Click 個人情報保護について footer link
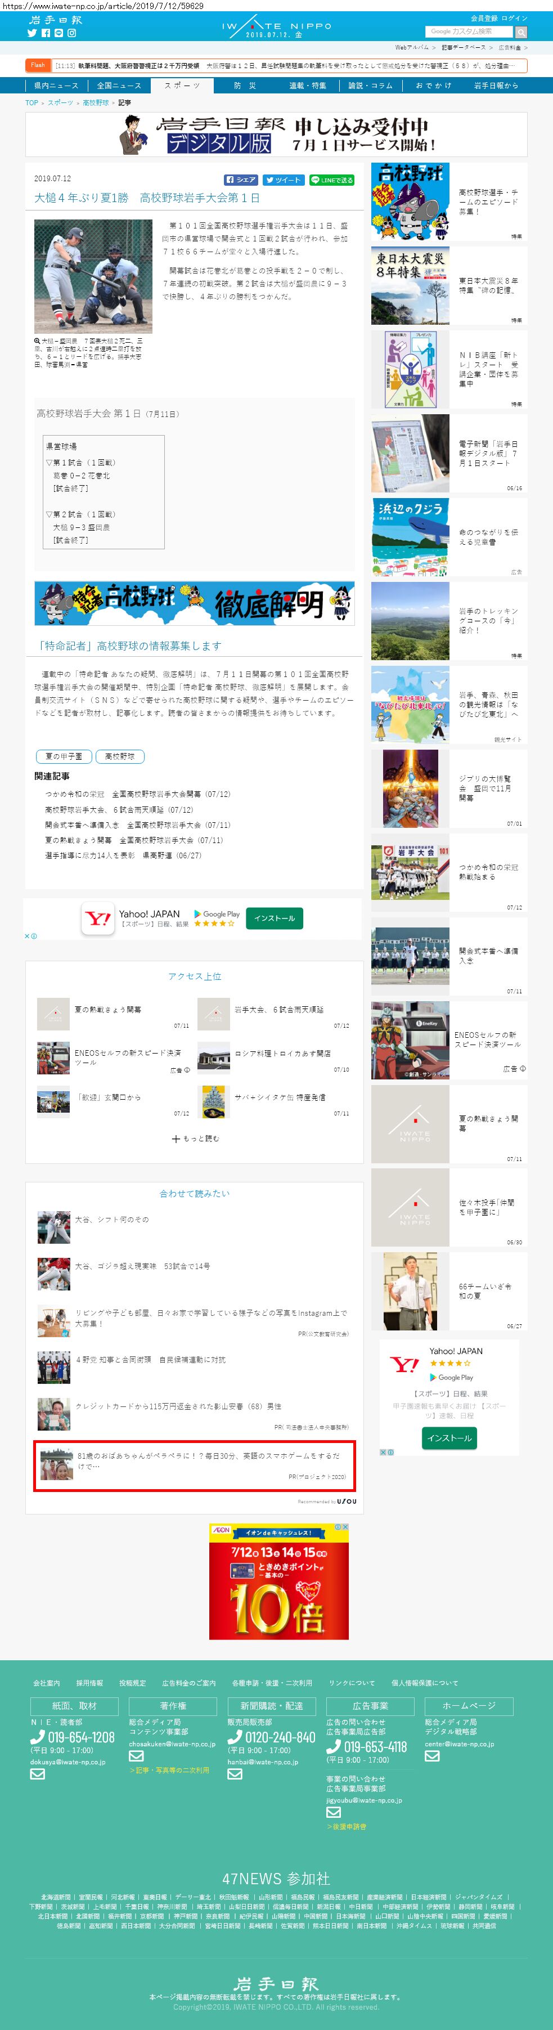The height and width of the screenshot is (2030, 553). pyautogui.click(x=425, y=1682)
